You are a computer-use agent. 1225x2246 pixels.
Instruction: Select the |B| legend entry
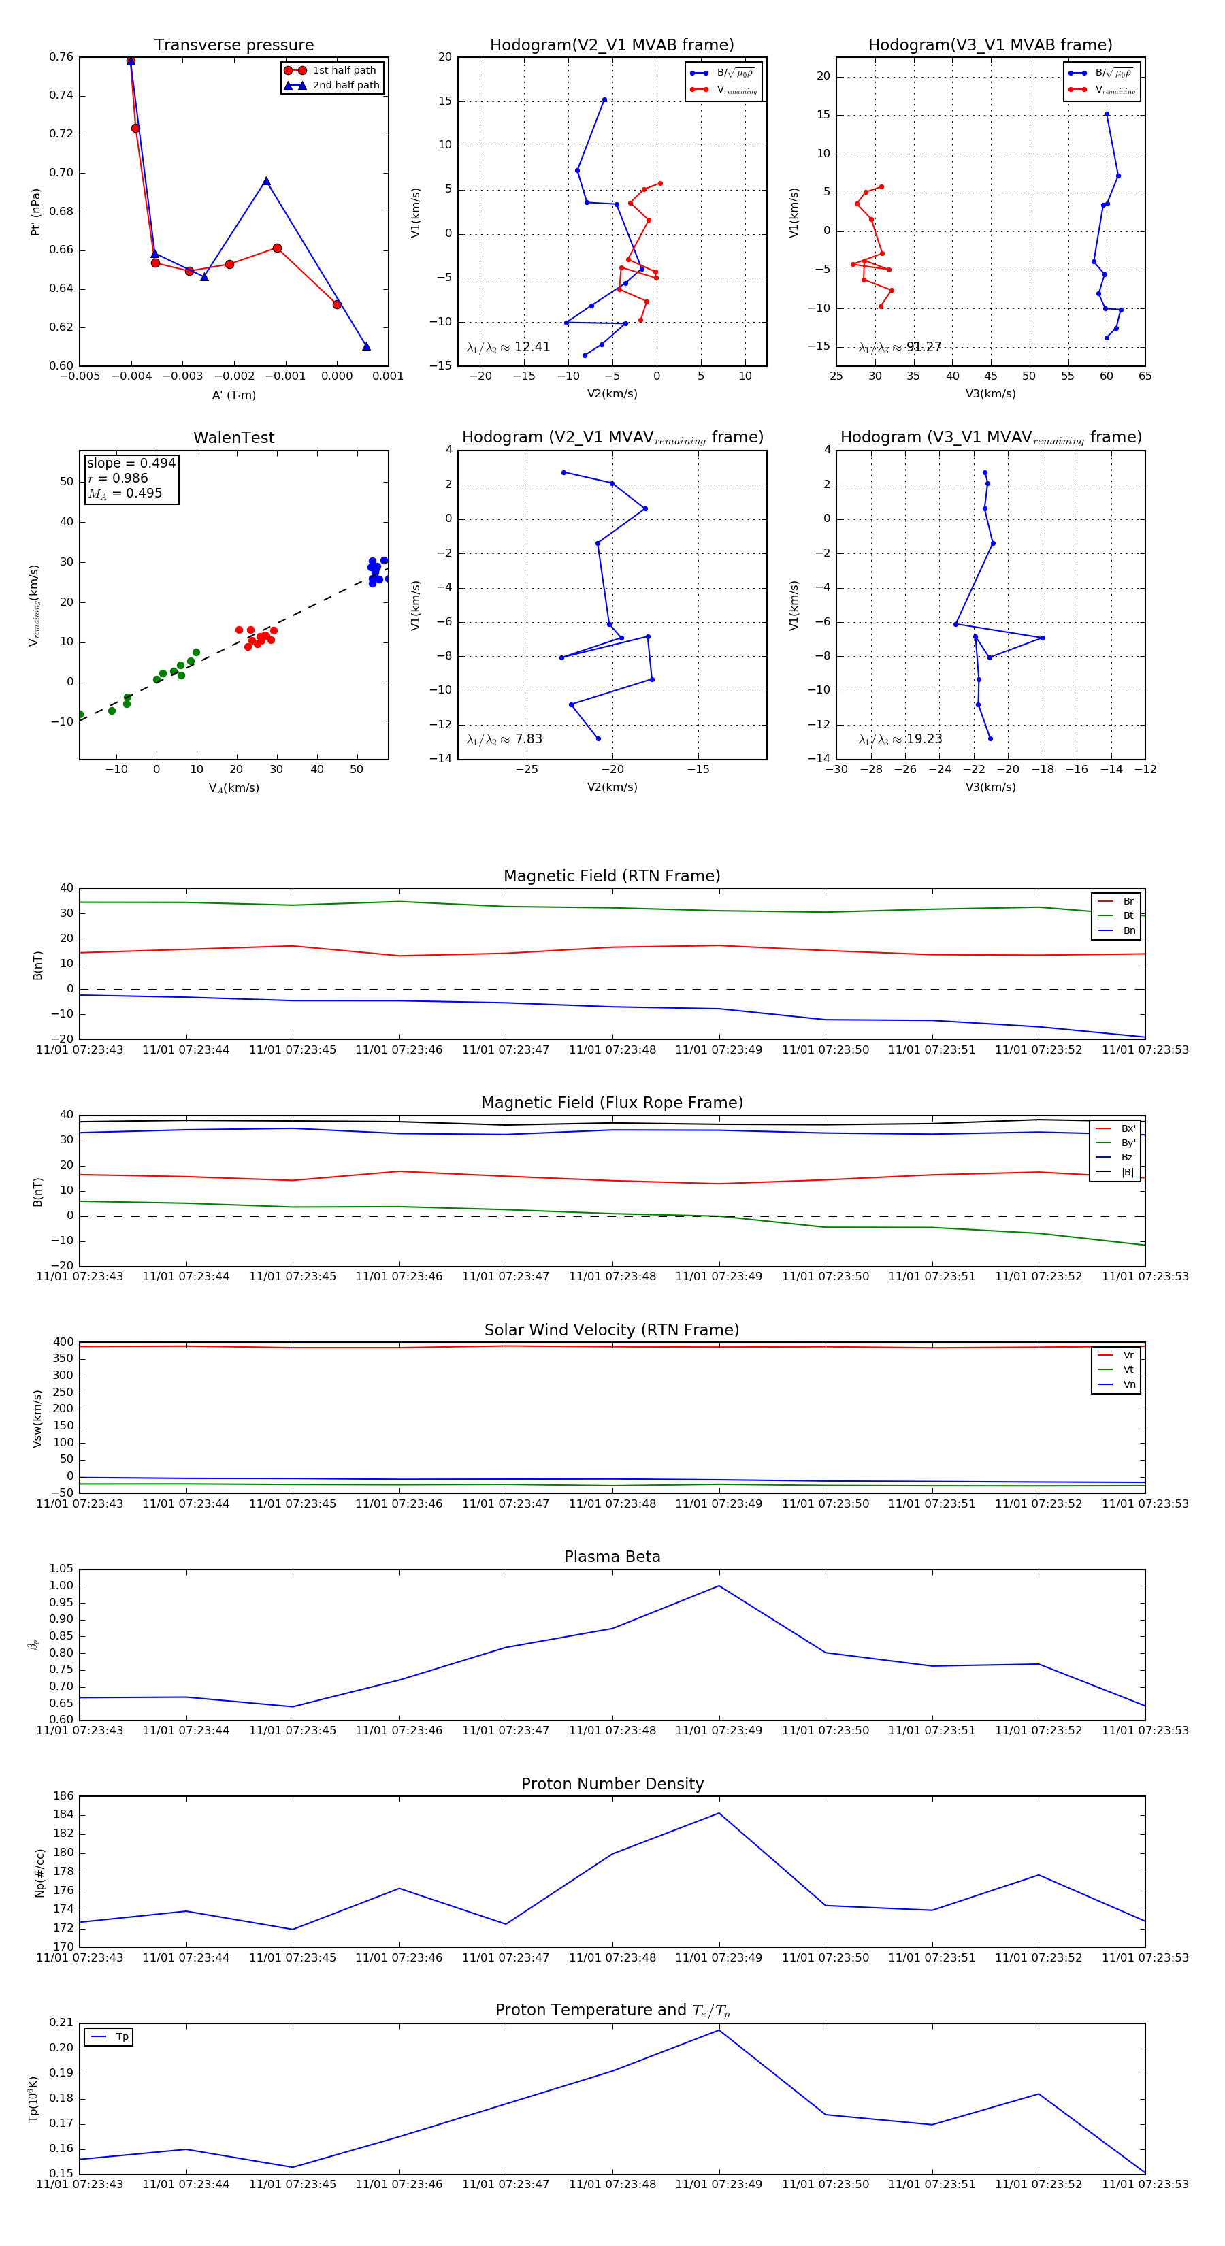1116,1173
